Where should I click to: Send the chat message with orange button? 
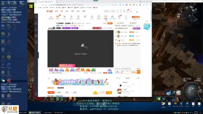click(139, 72)
